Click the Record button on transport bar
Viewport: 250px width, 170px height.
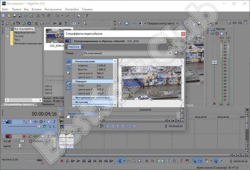62,161
